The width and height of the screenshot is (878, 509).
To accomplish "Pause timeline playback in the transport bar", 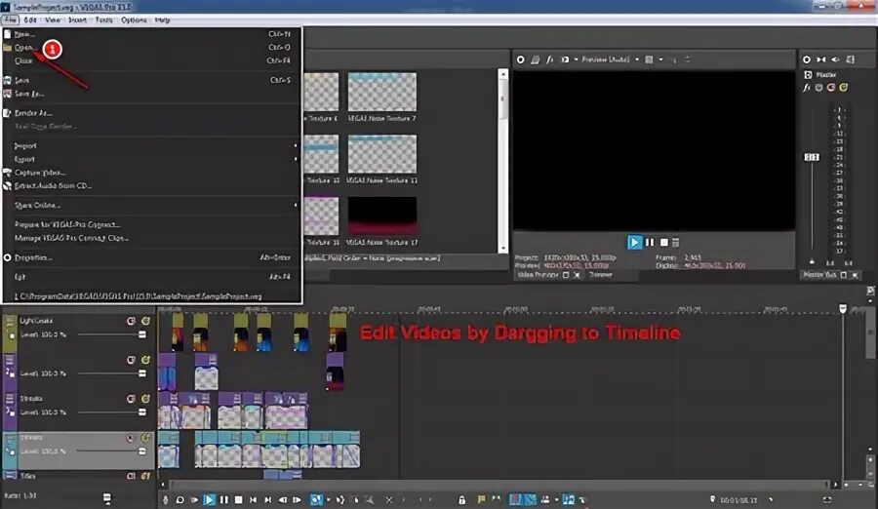I will [224, 499].
